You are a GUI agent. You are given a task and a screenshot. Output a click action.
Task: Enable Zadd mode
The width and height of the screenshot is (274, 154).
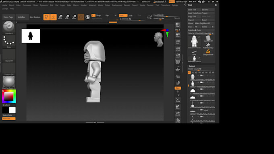click(123, 15)
